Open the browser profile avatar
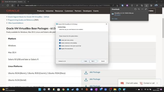 point(156,5)
